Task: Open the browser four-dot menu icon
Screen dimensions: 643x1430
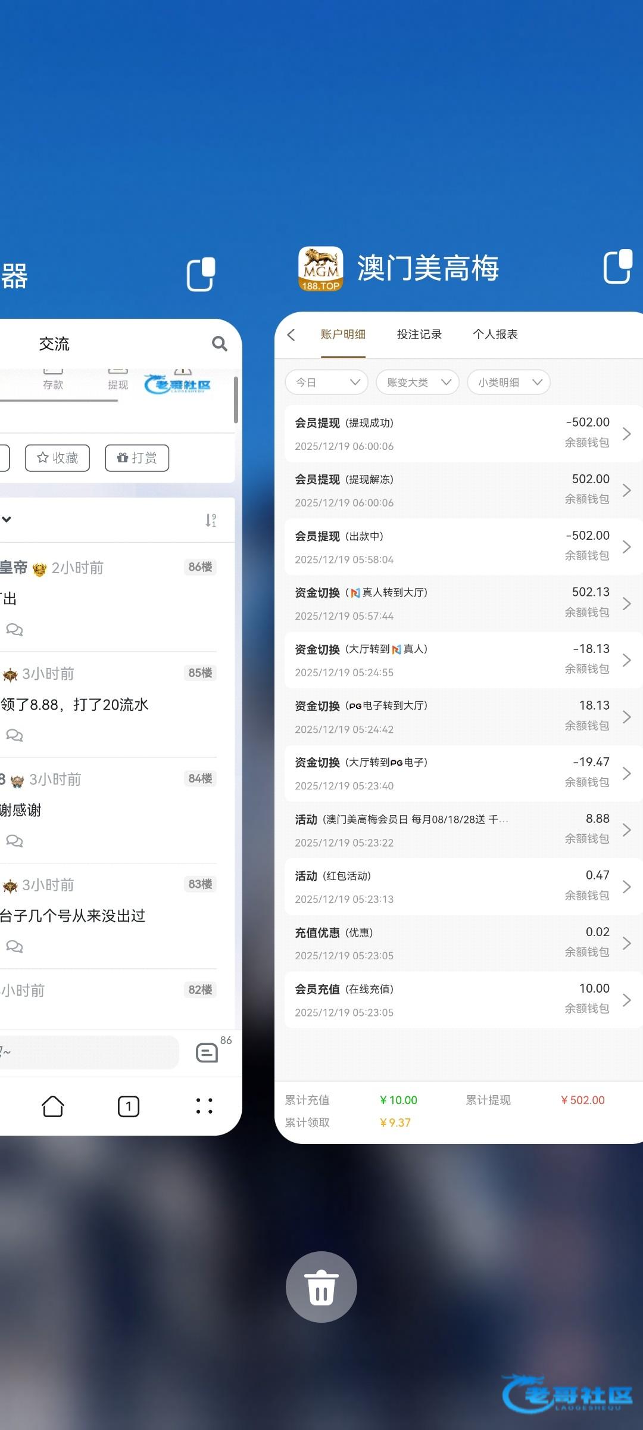Action: (204, 1106)
